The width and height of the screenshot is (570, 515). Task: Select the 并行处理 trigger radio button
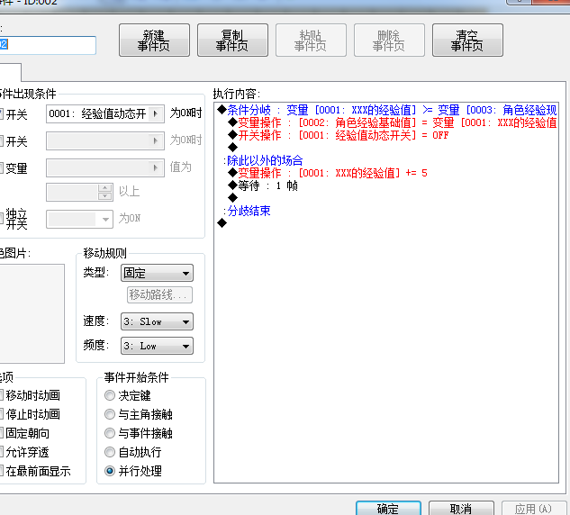pos(110,471)
